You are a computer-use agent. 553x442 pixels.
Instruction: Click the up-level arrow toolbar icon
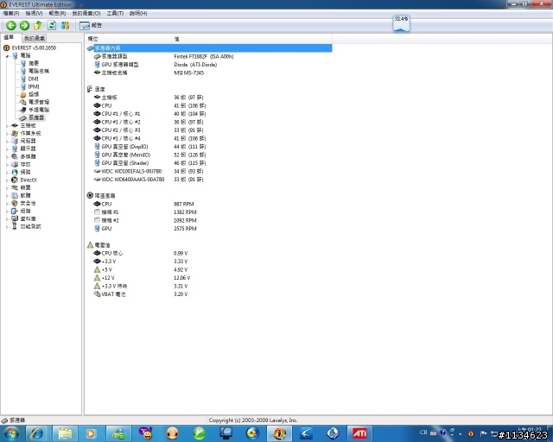[x=38, y=25]
